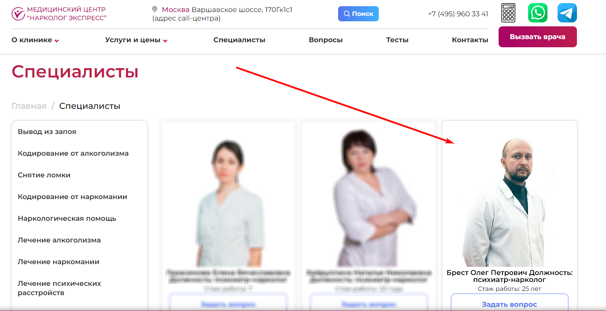Click the Вызвать врача button

pyautogui.click(x=537, y=37)
